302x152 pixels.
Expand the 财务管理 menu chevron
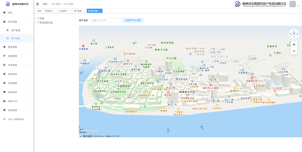coord(29,65)
